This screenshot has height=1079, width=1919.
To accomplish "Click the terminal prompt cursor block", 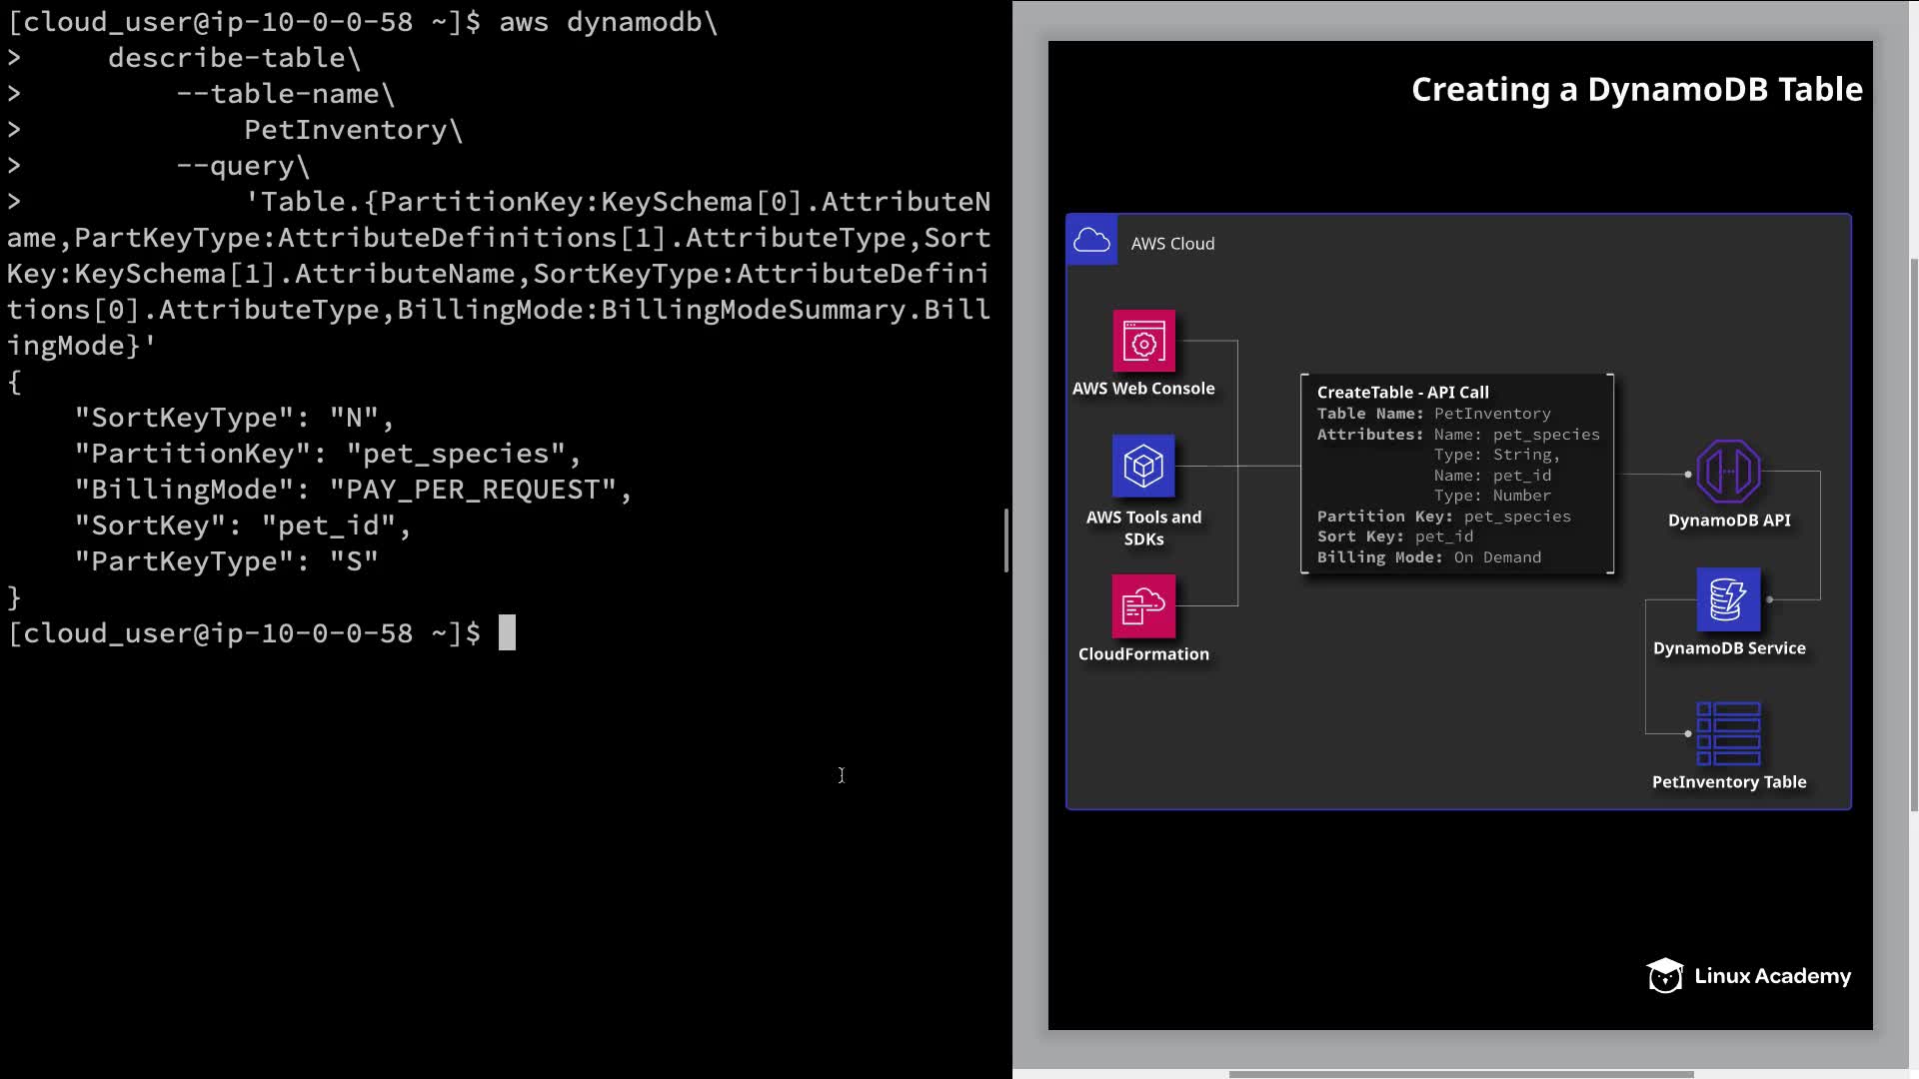I will pyautogui.click(x=507, y=633).
